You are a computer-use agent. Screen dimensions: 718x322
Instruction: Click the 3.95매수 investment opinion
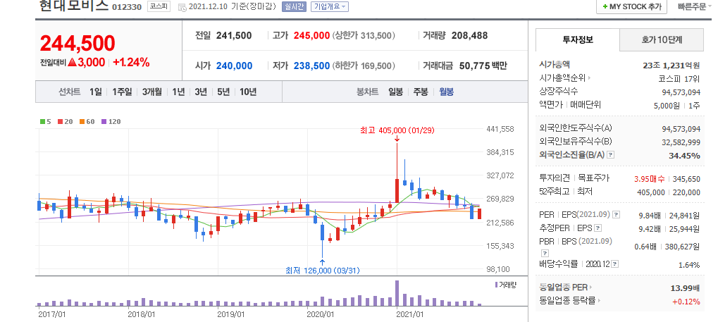pyautogui.click(x=650, y=179)
